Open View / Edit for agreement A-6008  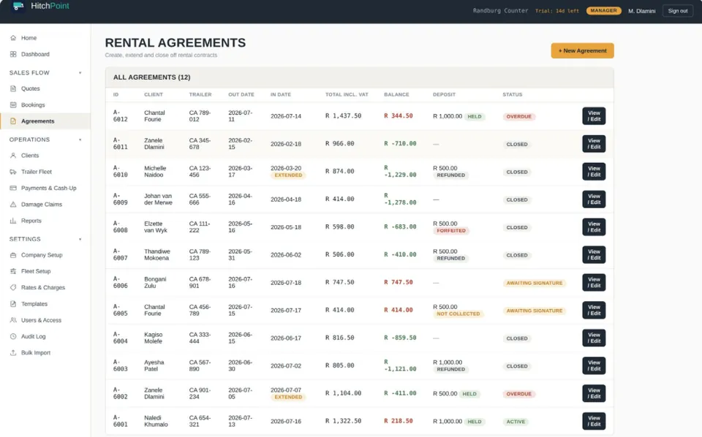pos(594,227)
